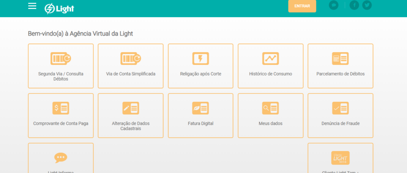This screenshot has height=173, width=407.
Task: Open Light's Twitter profile icon
Action: click(x=366, y=6)
